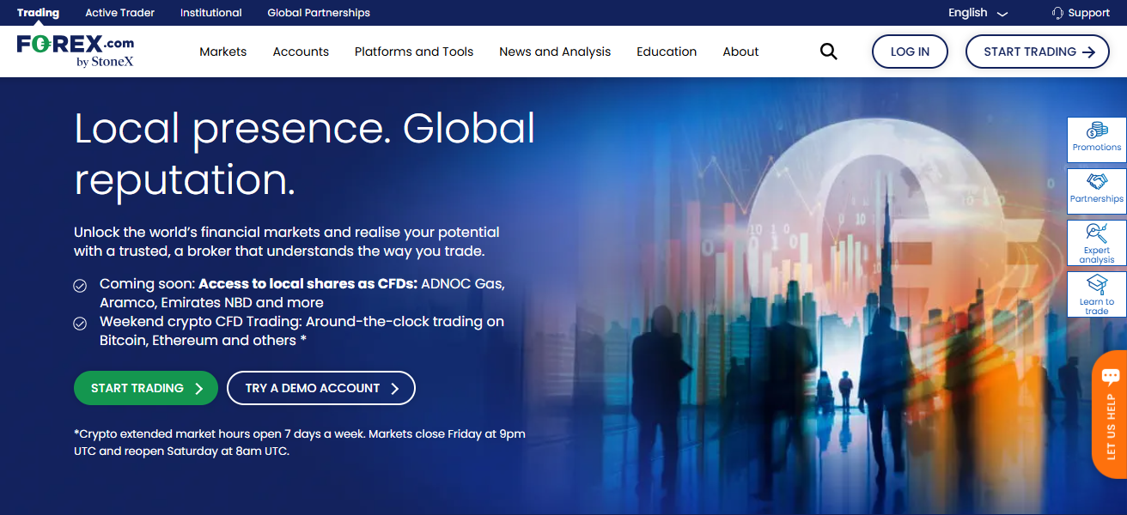Open the search magnifier icon
Image resolution: width=1127 pixels, height=515 pixels.
827,51
